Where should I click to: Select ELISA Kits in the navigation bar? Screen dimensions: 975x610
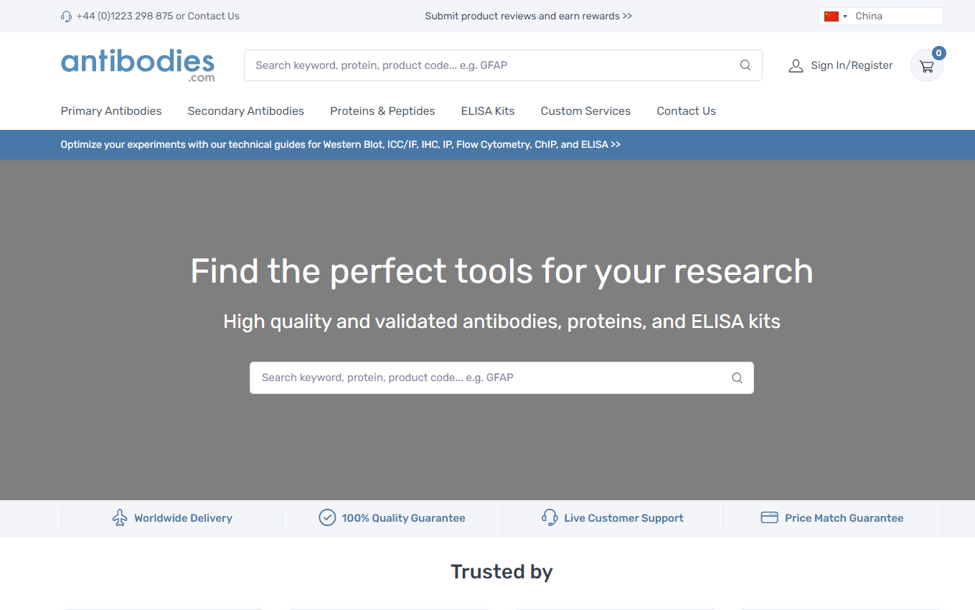coord(488,111)
